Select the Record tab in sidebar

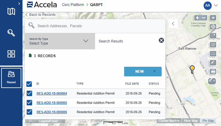click(x=11, y=78)
